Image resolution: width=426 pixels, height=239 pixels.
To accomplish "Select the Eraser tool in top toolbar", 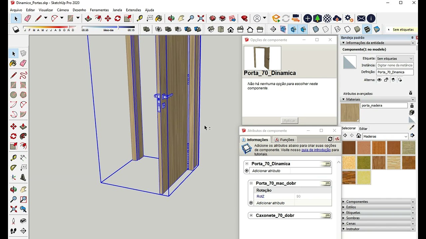I will tap(28, 18).
